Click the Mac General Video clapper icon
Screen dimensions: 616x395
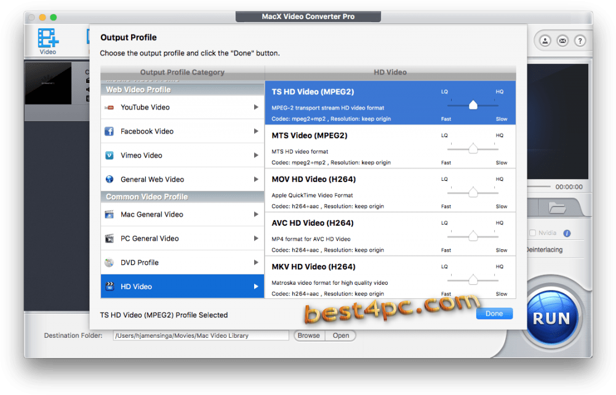(x=109, y=214)
